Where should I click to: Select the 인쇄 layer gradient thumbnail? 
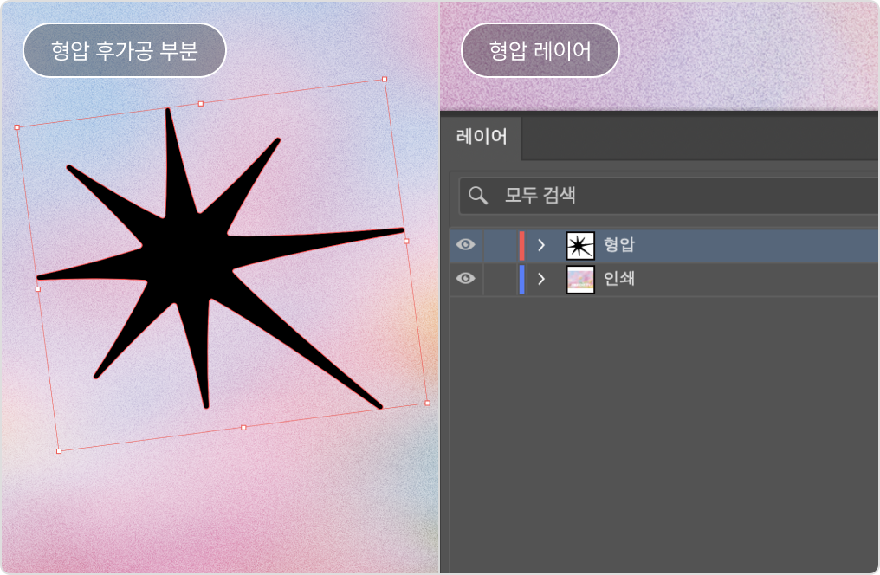tap(580, 279)
